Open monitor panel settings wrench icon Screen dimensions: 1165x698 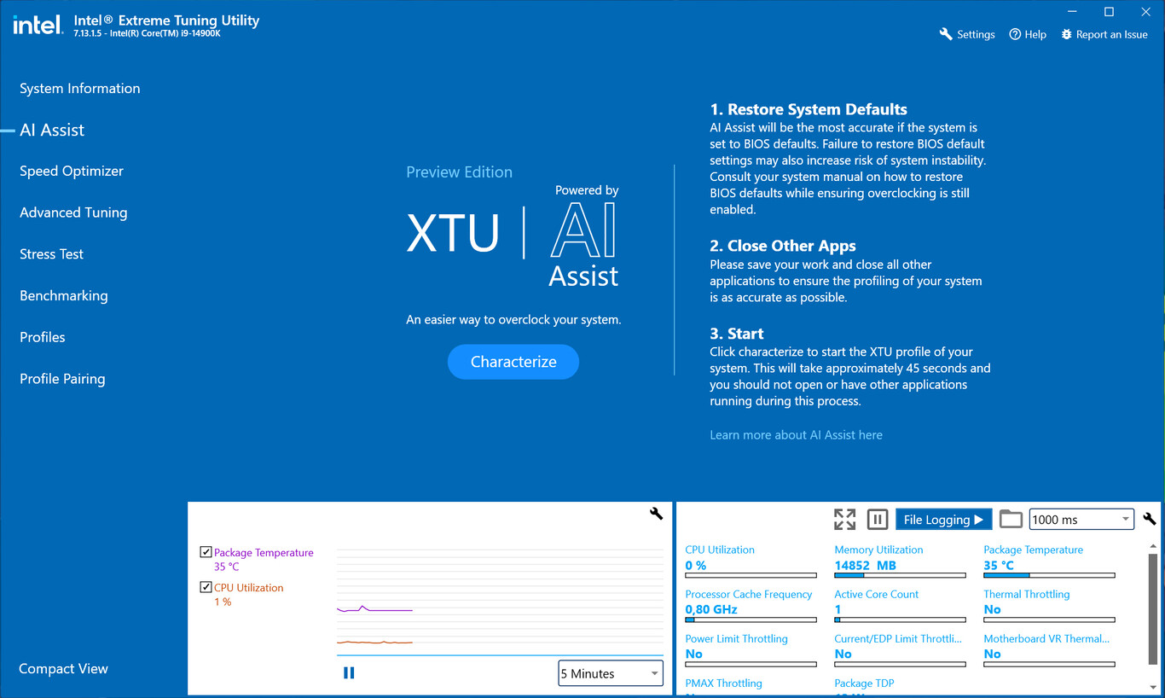(x=1150, y=519)
